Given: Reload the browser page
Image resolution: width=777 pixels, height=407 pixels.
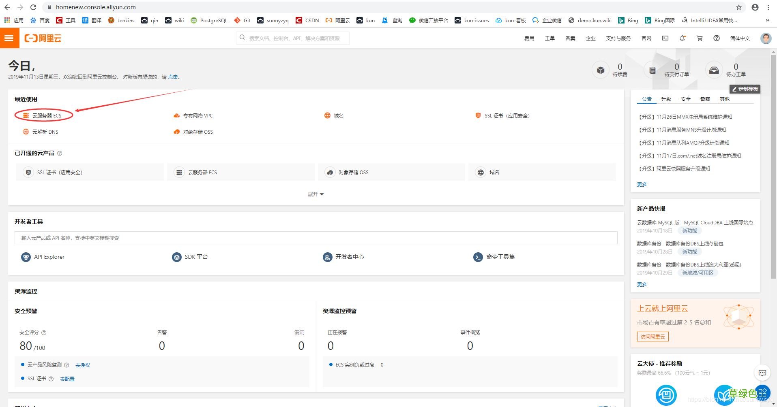Looking at the screenshot, I should pyautogui.click(x=33, y=7).
